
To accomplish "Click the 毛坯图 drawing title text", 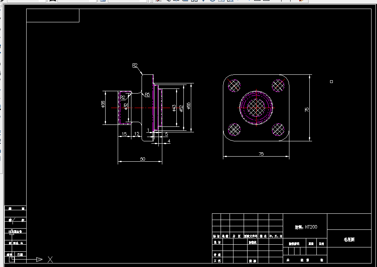I will tap(349, 239).
